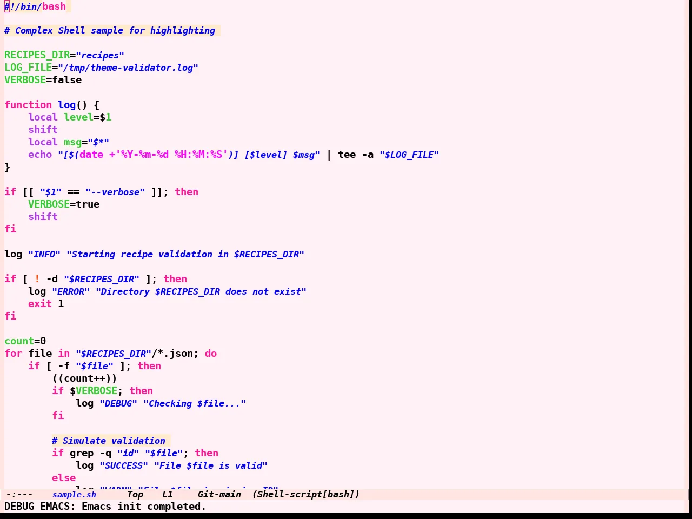Click the 'echo' command in log function
The image size is (692, 519).
[40, 155]
